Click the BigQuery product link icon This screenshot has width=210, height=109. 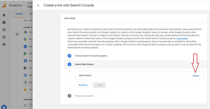click(25, 46)
